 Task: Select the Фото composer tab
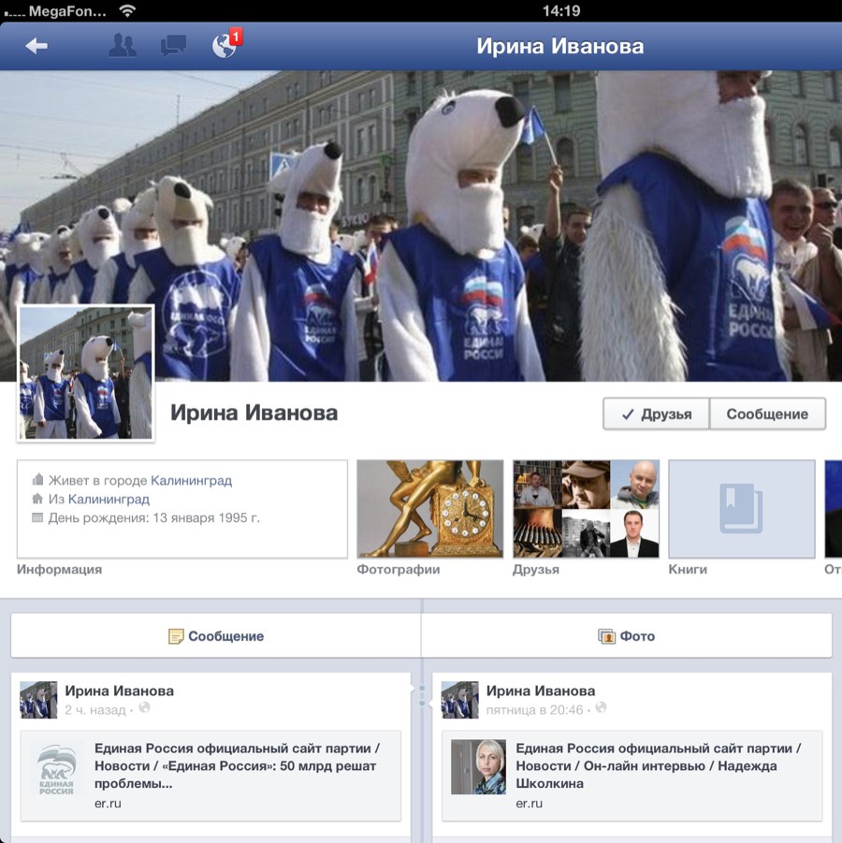tap(627, 636)
